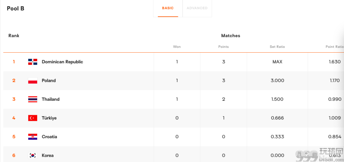
Task: Click the 999 bisai watermark logo
Action: coord(319,155)
